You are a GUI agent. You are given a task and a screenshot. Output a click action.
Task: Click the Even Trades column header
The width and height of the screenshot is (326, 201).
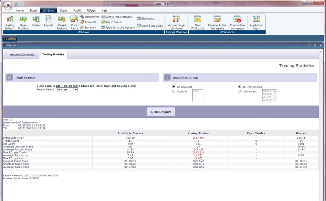[256, 133]
